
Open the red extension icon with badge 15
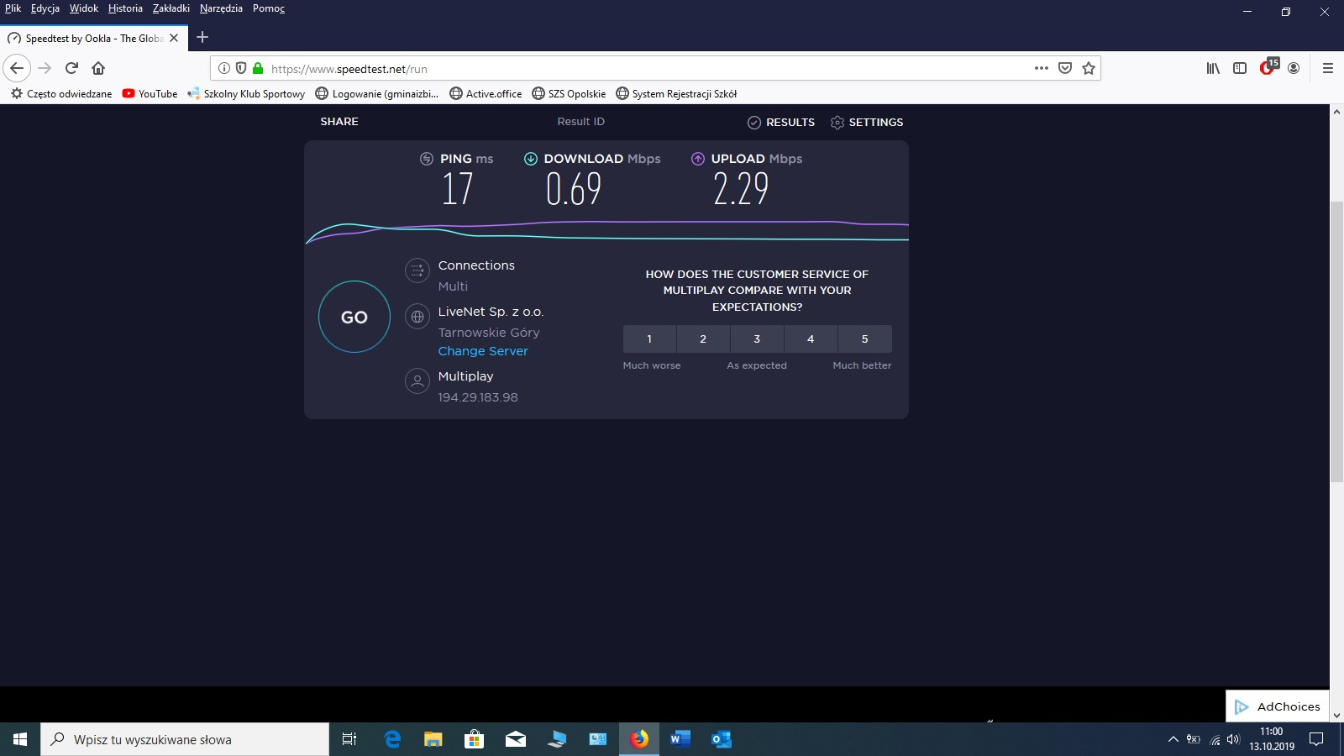tap(1268, 67)
